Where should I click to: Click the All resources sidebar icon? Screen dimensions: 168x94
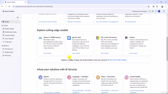(3, 49)
